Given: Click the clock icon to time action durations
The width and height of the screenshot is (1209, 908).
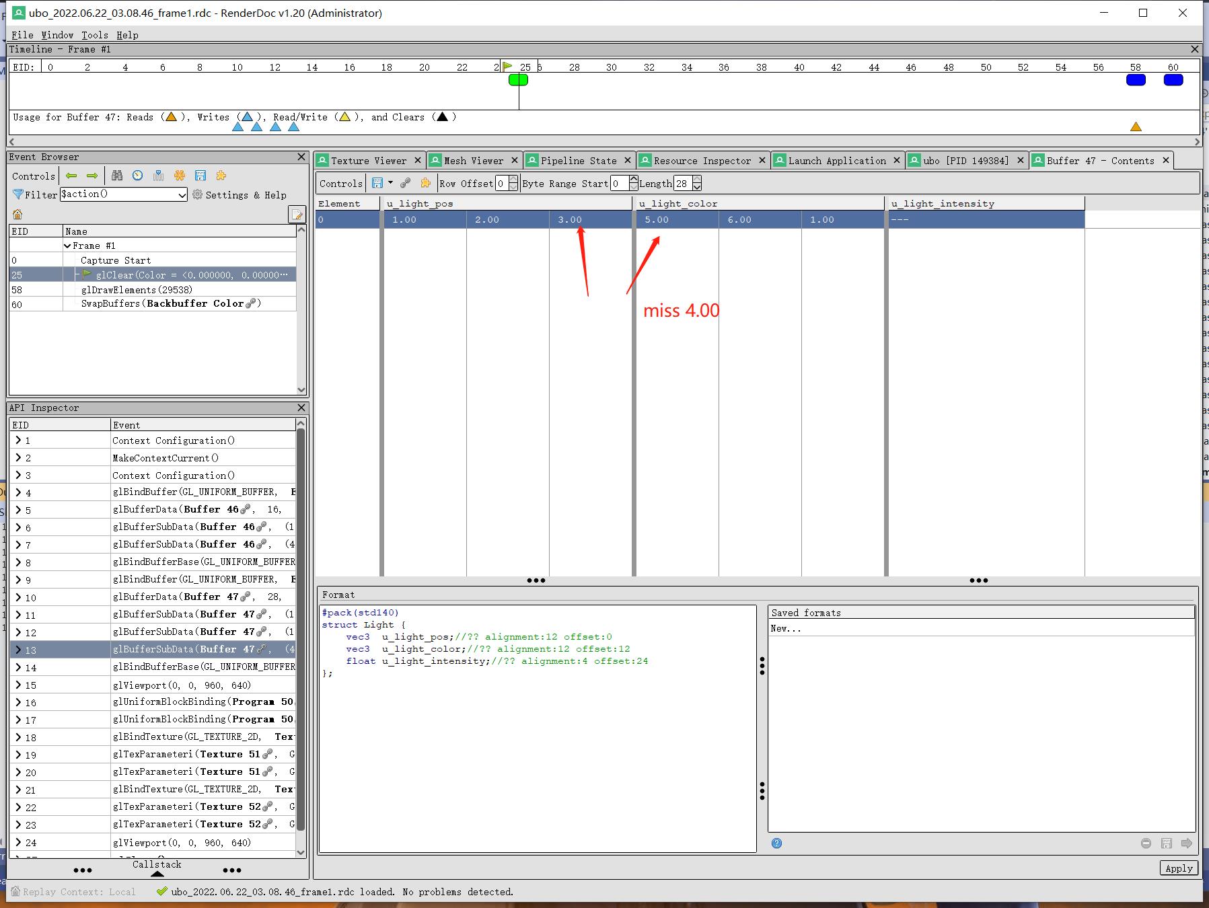Looking at the screenshot, I should pos(137,176).
